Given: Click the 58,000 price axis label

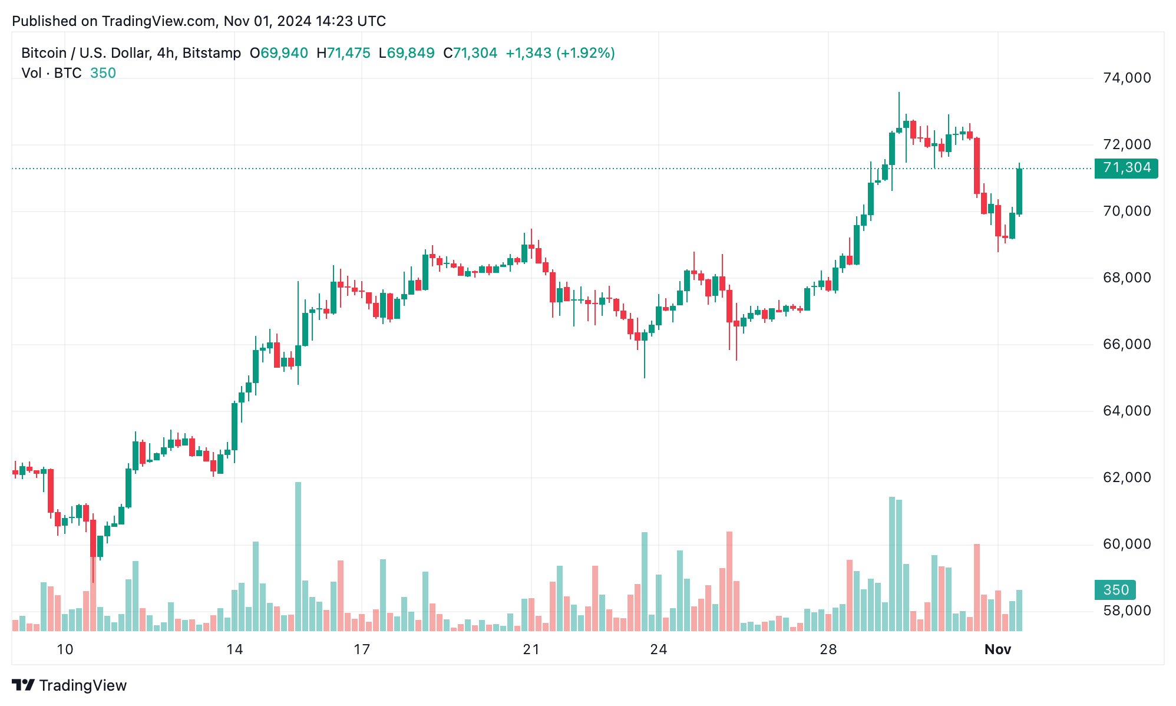Looking at the screenshot, I should [x=1127, y=611].
